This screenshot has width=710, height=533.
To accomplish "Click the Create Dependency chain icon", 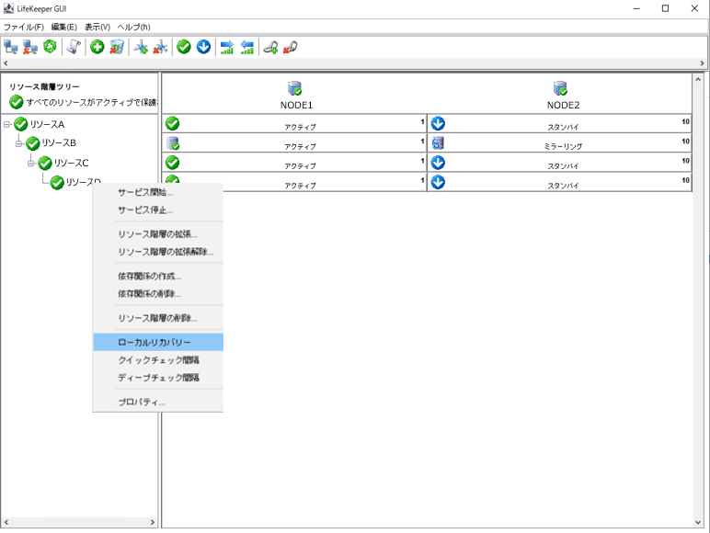I will [x=270, y=47].
